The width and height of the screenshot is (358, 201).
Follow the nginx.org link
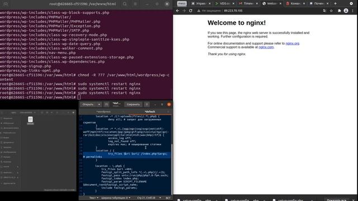pyautogui.click(x=292, y=44)
